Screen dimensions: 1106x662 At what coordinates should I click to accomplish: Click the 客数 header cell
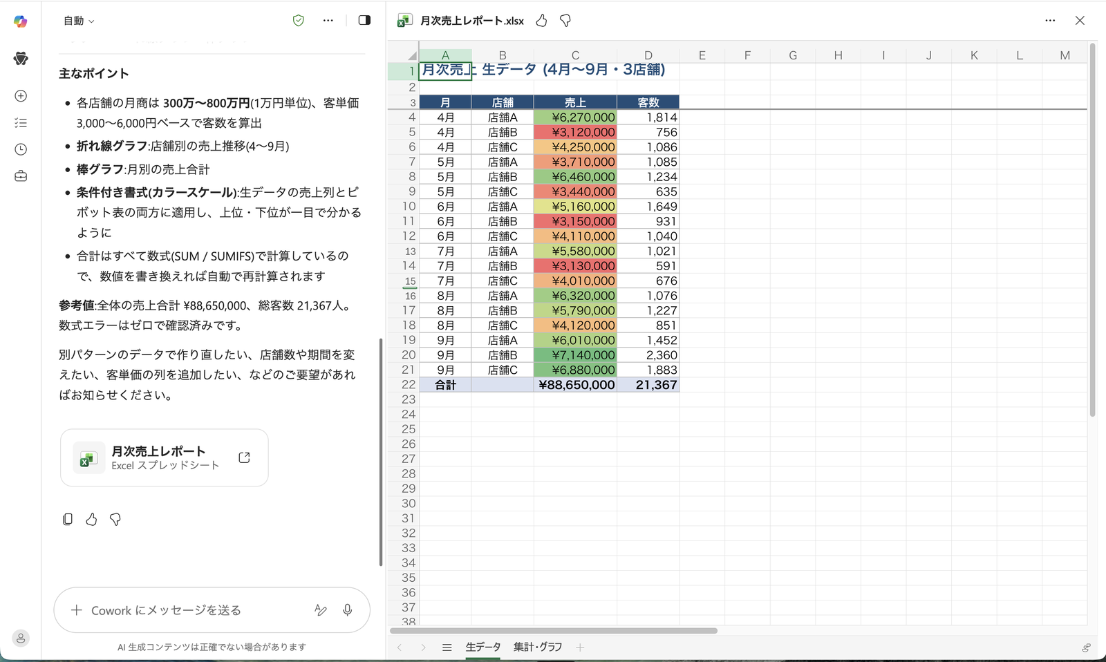[x=648, y=102]
